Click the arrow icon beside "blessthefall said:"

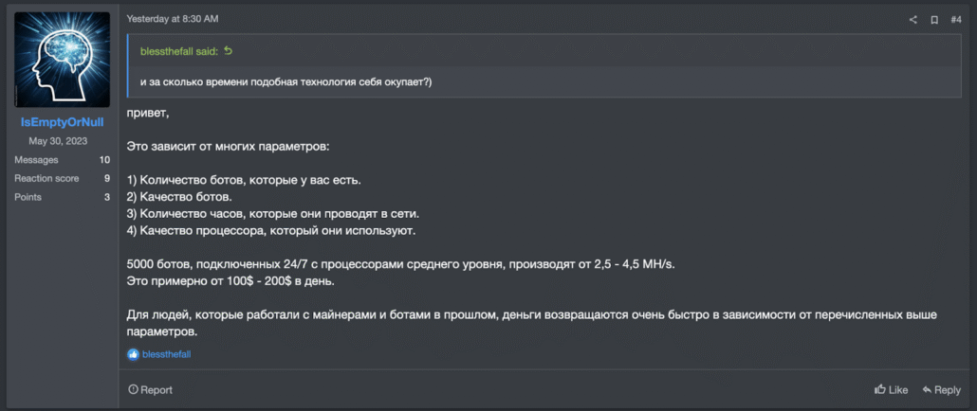pyautogui.click(x=228, y=50)
